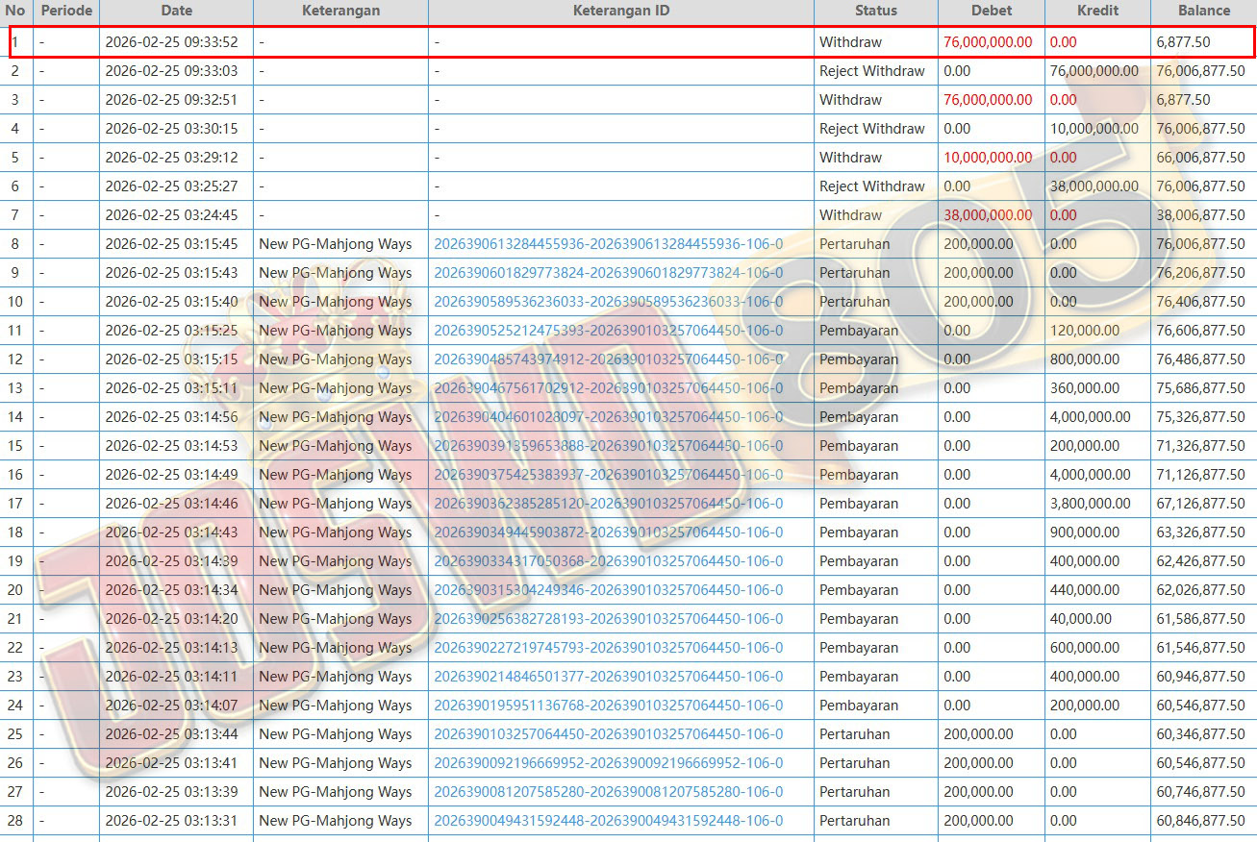Open the Keterangan ID link in row 19
1257x842 pixels.
[x=608, y=561]
